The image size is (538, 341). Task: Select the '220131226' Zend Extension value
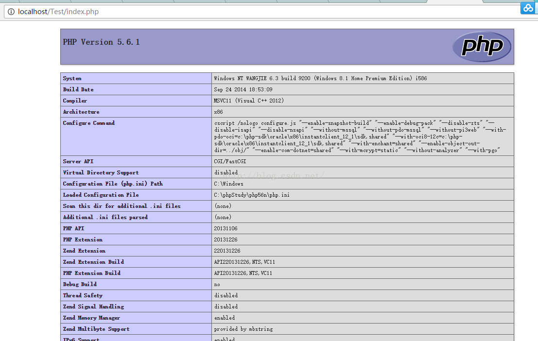(227, 251)
